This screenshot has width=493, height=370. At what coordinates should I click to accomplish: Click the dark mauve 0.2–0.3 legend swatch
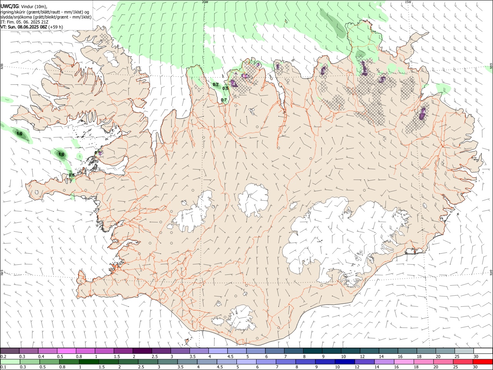click(x=10, y=351)
